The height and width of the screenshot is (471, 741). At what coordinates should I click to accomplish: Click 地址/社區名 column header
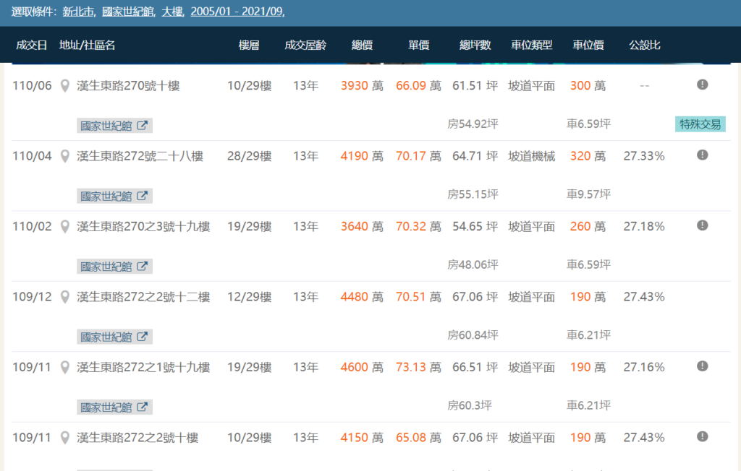point(87,45)
